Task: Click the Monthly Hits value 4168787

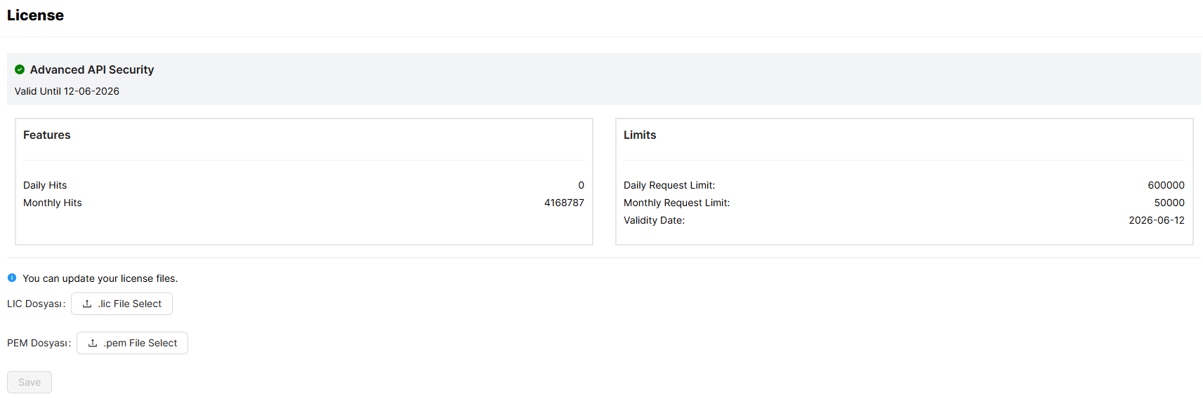Action: (564, 203)
